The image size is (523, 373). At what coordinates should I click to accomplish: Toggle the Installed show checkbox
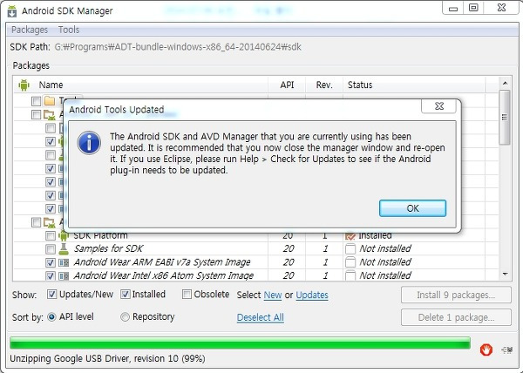pyautogui.click(x=125, y=295)
